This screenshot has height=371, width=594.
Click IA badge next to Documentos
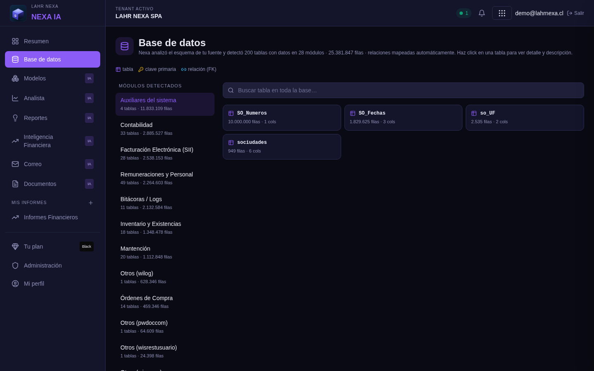89,184
